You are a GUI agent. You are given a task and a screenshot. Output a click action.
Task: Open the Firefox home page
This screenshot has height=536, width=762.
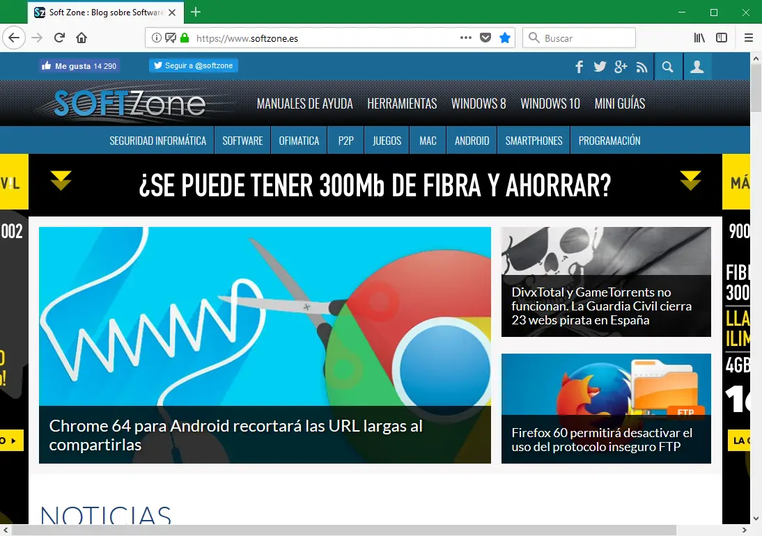tap(81, 38)
